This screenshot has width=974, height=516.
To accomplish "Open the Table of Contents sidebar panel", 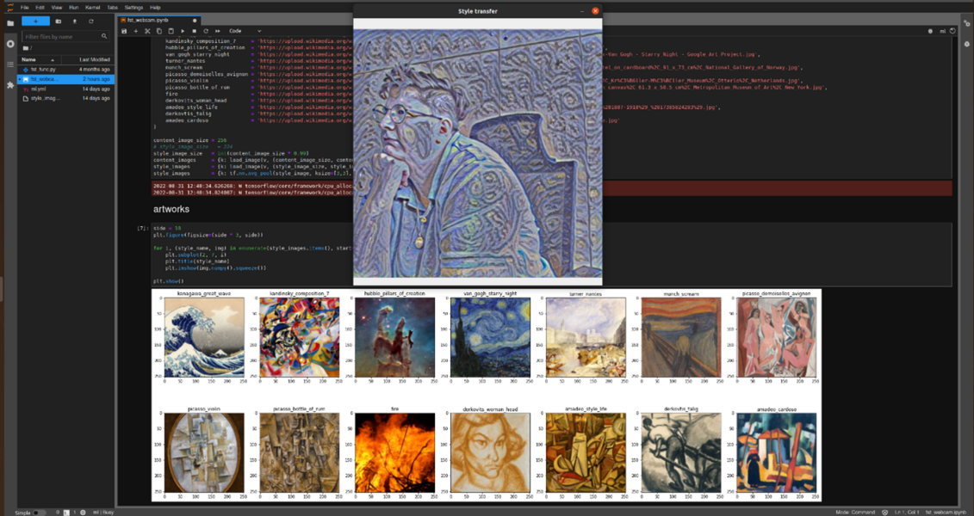I will [x=10, y=64].
